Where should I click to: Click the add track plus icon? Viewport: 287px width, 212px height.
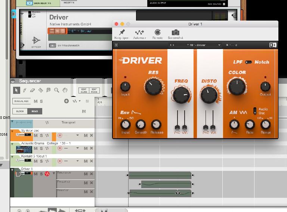(67, 101)
